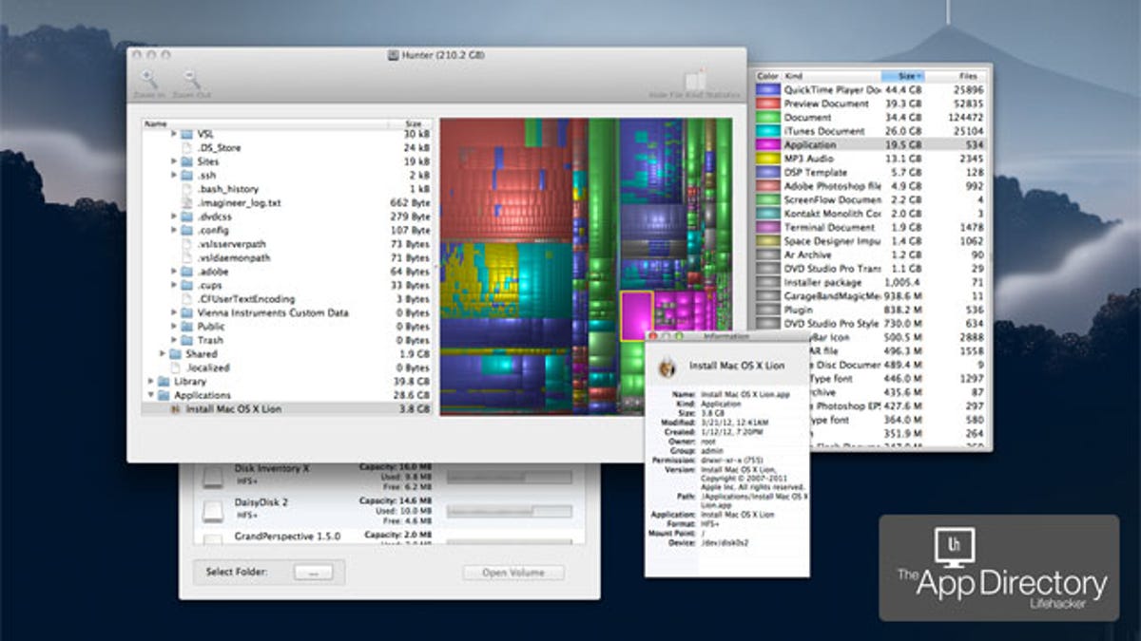Select the .imagineer_log.txt file icon
This screenshot has height=641, width=1141.
(x=186, y=203)
